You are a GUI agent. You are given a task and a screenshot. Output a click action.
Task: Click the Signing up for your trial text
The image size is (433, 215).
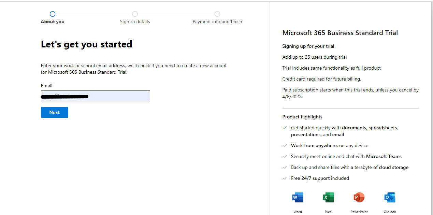pos(308,46)
